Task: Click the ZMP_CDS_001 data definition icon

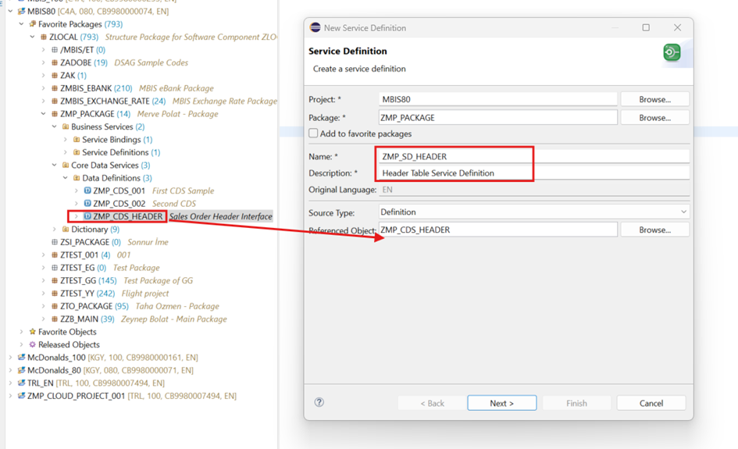Action: tap(87, 191)
